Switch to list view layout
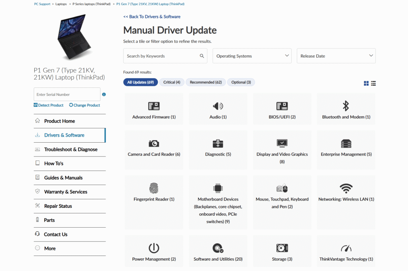Screen dimensions: 408x271 tap(373, 83)
